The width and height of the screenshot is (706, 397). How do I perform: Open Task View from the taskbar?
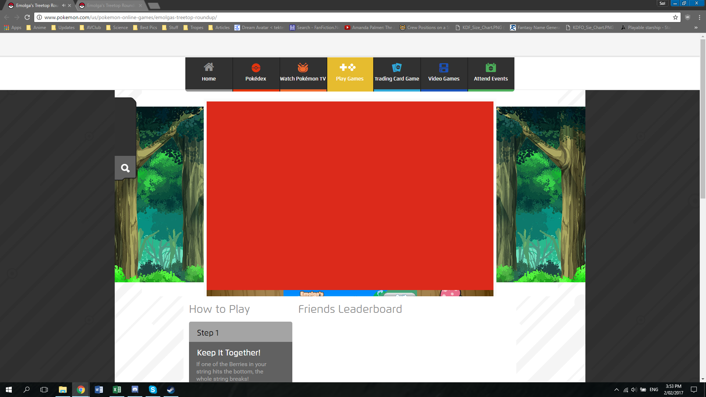click(44, 390)
